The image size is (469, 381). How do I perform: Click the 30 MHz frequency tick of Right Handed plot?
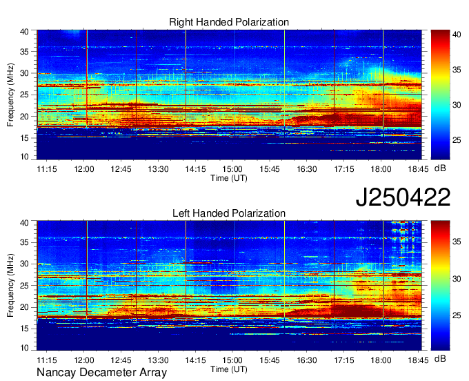(24, 73)
